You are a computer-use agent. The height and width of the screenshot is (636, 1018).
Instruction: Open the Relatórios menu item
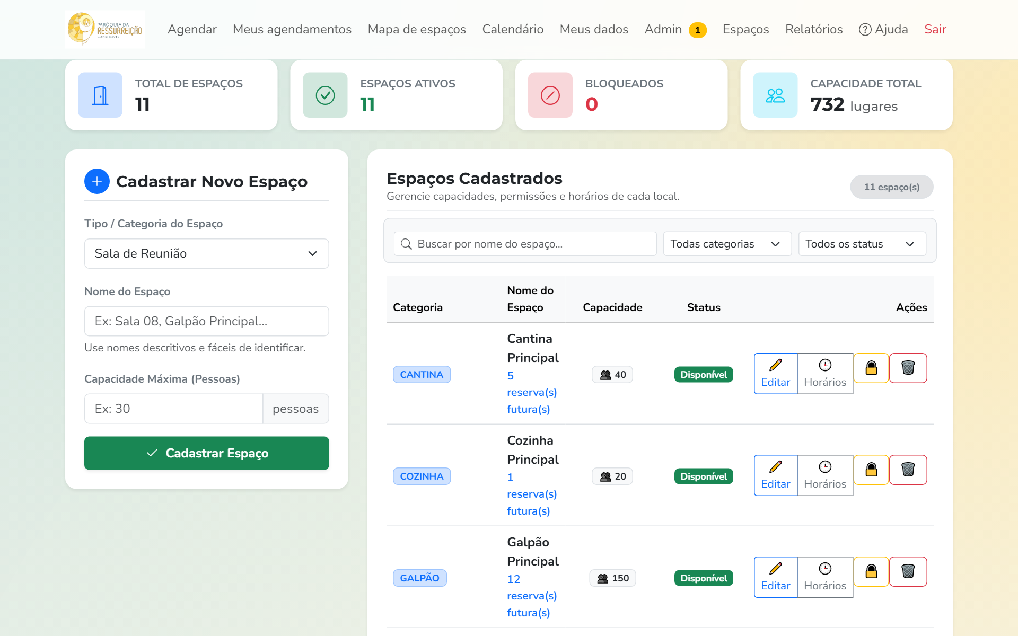[x=814, y=29]
